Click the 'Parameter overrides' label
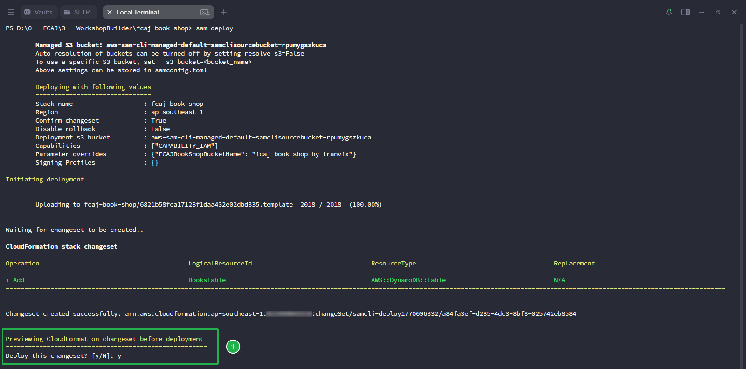The height and width of the screenshot is (369, 746). (71, 154)
